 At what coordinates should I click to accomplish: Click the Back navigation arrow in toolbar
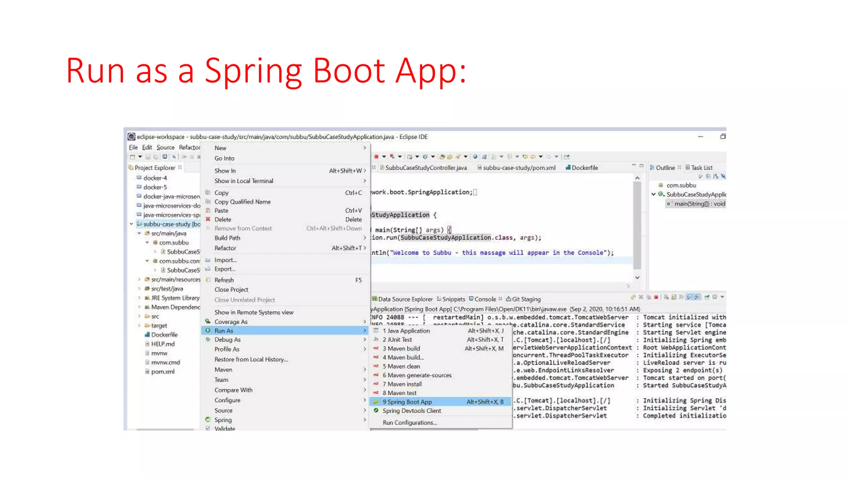[x=533, y=157]
